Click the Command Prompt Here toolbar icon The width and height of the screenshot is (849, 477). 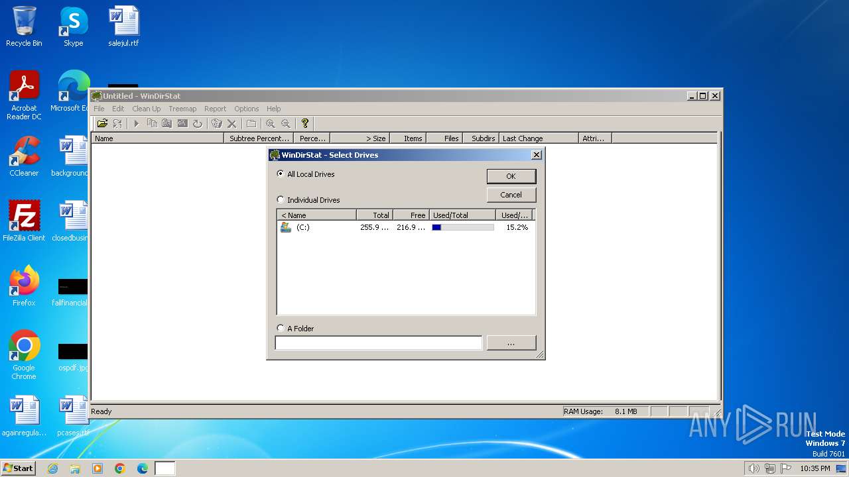click(182, 123)
